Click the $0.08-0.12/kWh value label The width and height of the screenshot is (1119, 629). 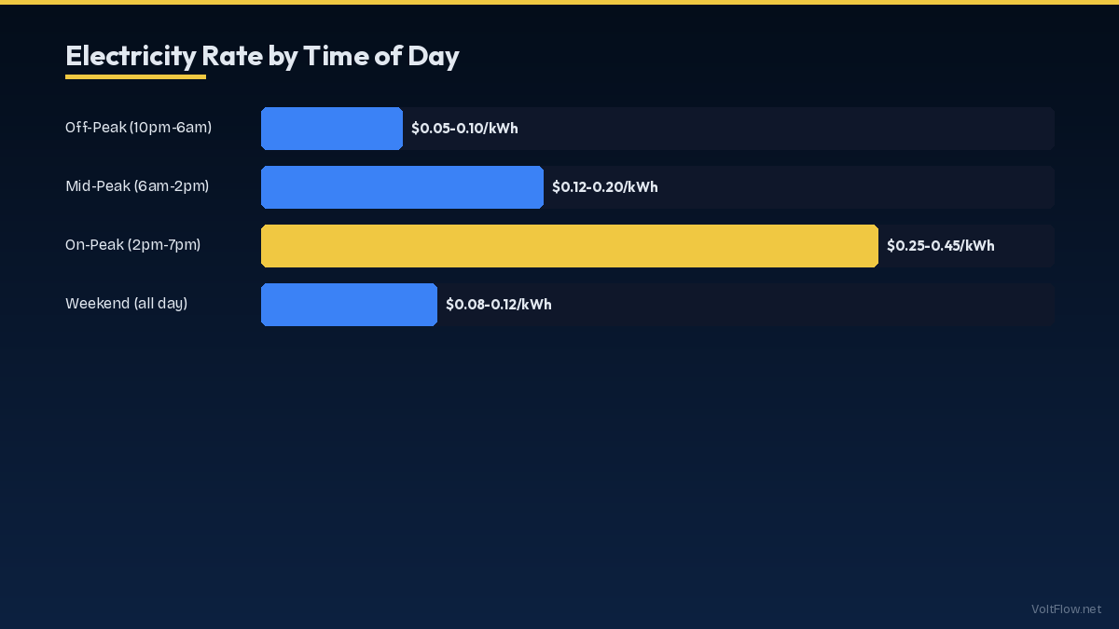point(498,305)
